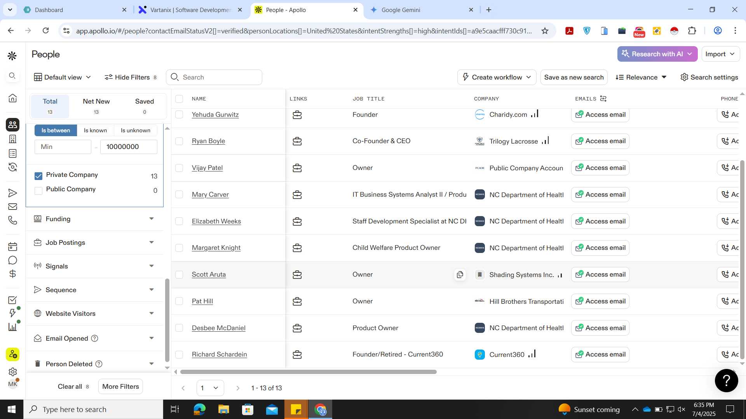Open the Relevance sort dropdown
Image resolution: width=746 pixels, height=419 pixels.
[641, 77]
